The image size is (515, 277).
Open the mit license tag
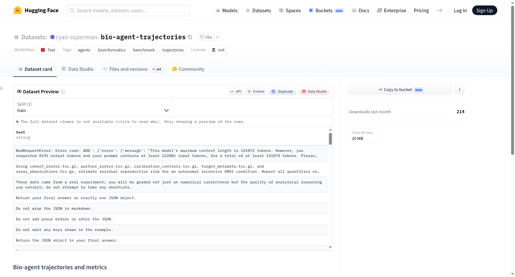[x=219, y=50]
